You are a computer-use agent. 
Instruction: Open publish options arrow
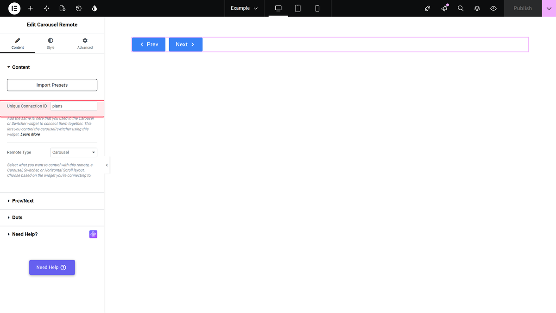pyautogui.click(x=549, y=8)
